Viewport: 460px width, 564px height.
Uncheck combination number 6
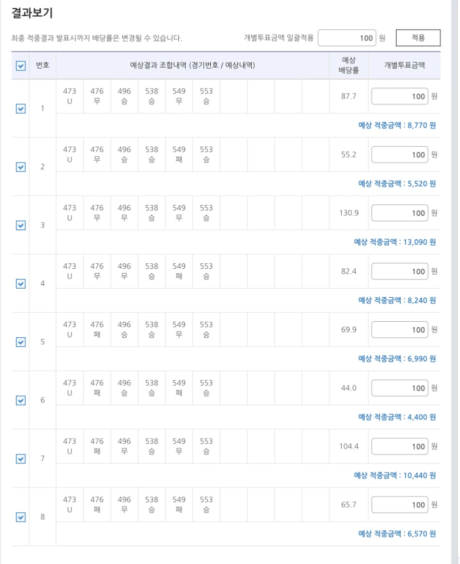19,399
